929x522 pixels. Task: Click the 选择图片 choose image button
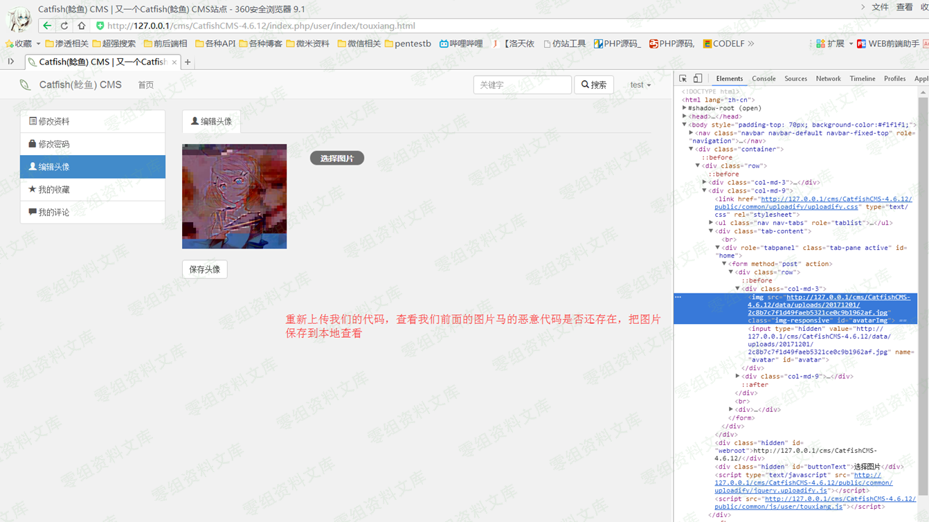pos(337,159)
